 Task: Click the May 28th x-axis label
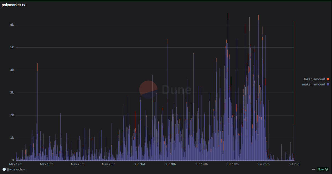108,164
